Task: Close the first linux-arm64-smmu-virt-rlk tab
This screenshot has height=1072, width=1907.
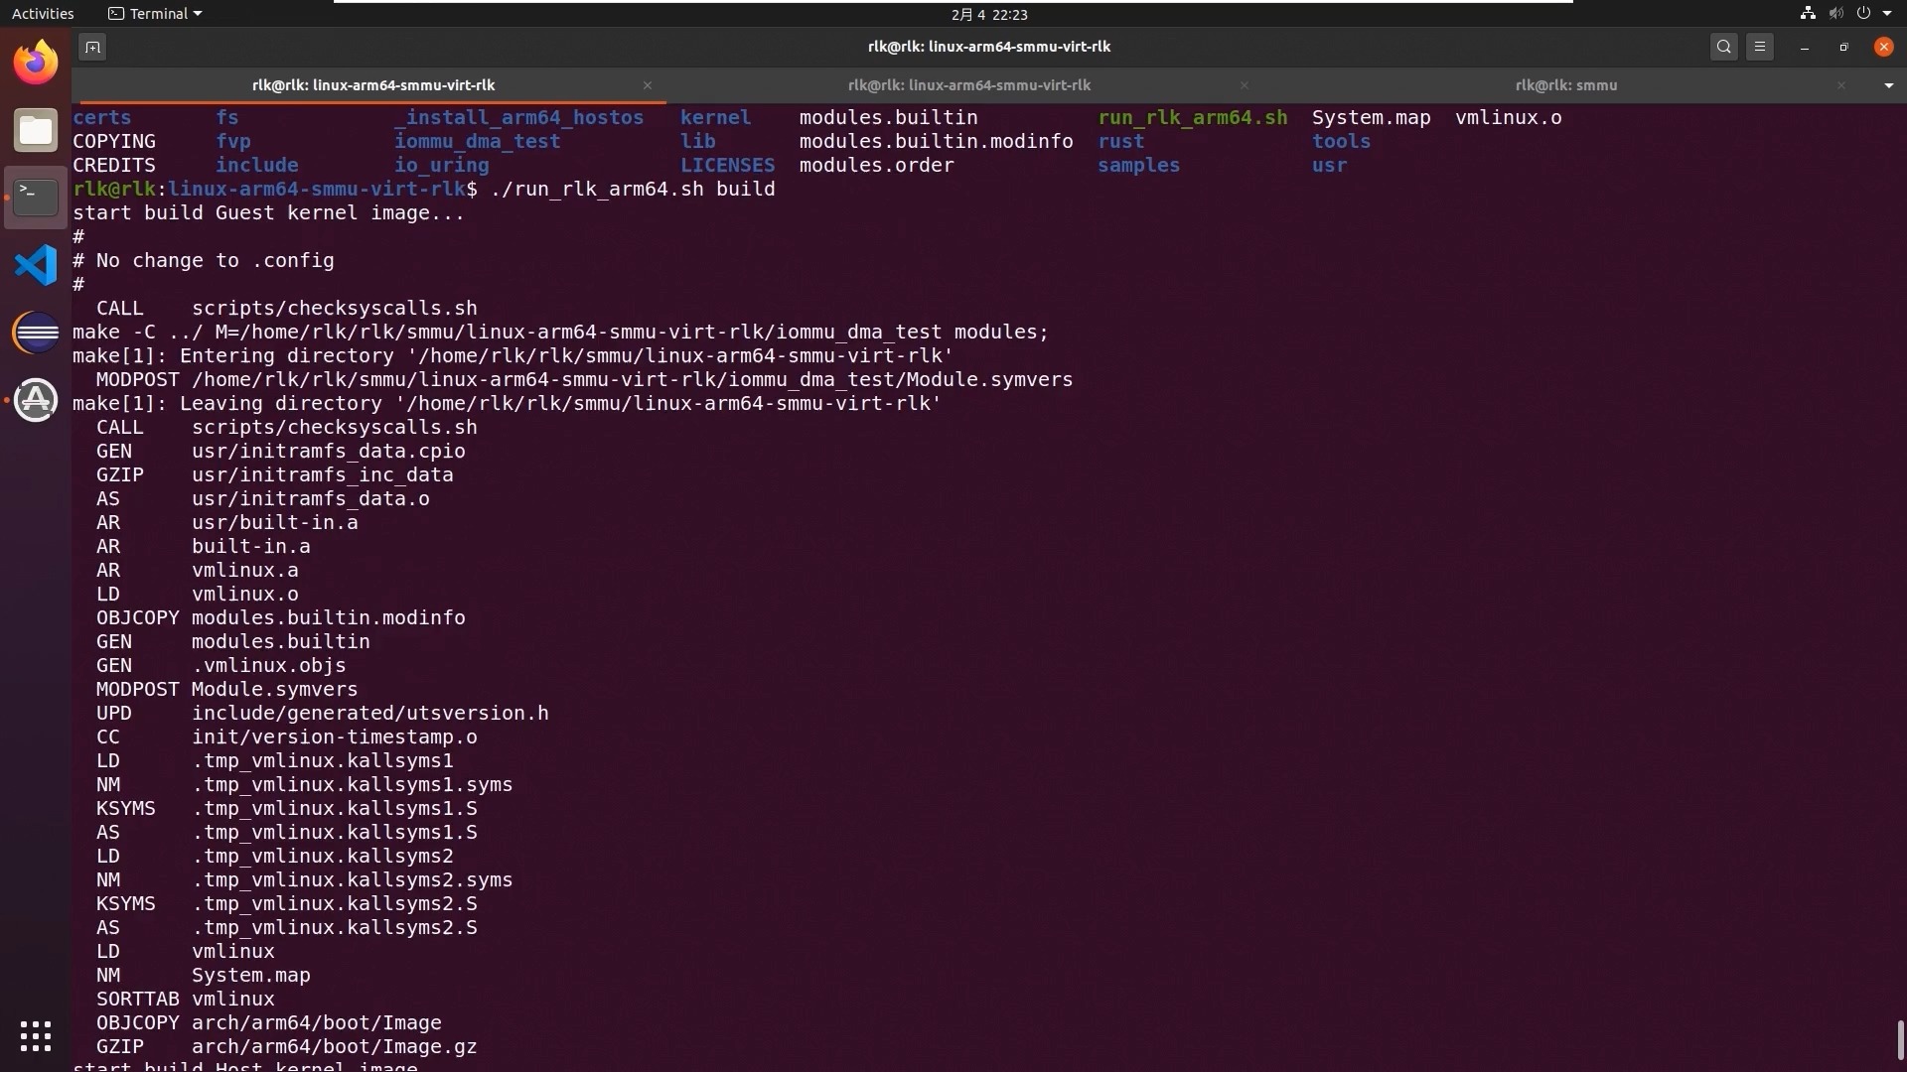Action: click(x=647, y=86)
